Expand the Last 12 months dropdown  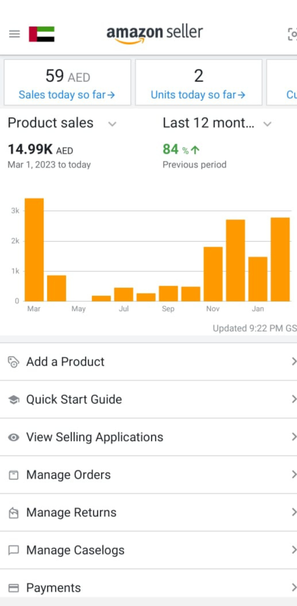click(267, 124)
